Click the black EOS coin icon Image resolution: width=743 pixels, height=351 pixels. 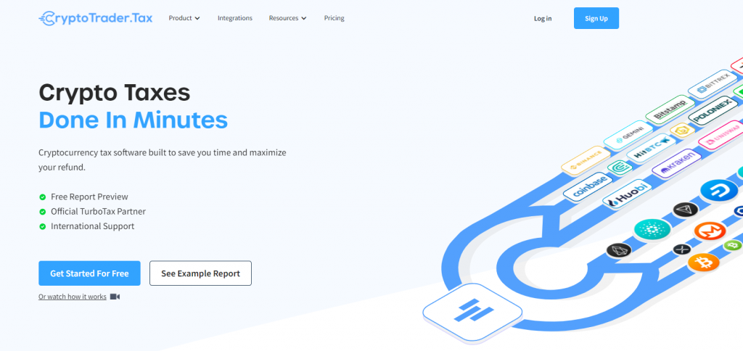[619, 251]
